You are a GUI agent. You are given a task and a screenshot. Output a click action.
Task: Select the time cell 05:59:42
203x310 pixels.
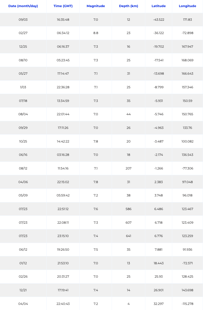coord(63,195)
